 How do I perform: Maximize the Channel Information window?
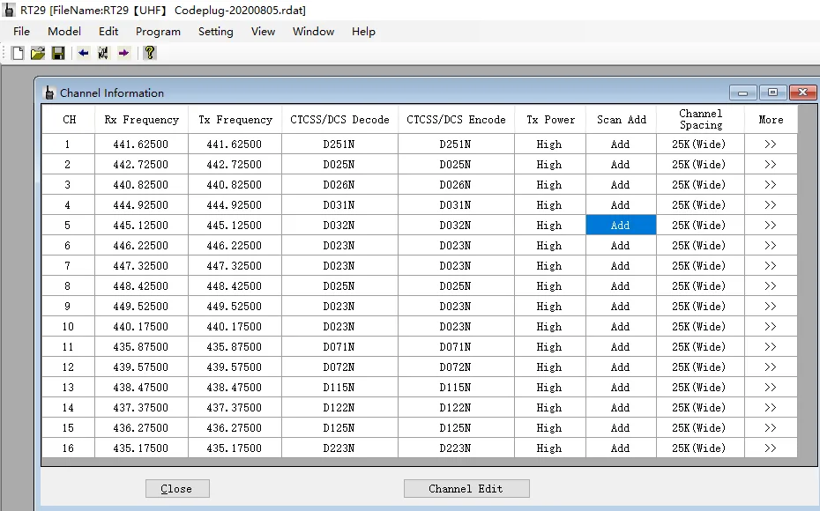point(772,93)
